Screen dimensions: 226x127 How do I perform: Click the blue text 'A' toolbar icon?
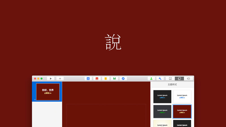(x=88, y=78)
